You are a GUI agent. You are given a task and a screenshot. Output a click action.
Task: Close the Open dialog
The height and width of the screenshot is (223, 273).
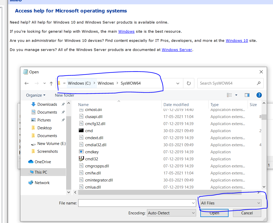pyautogui.click(x=261, y=72)
